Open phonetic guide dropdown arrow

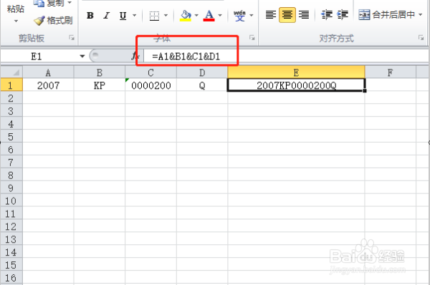[x=252, y=15]
